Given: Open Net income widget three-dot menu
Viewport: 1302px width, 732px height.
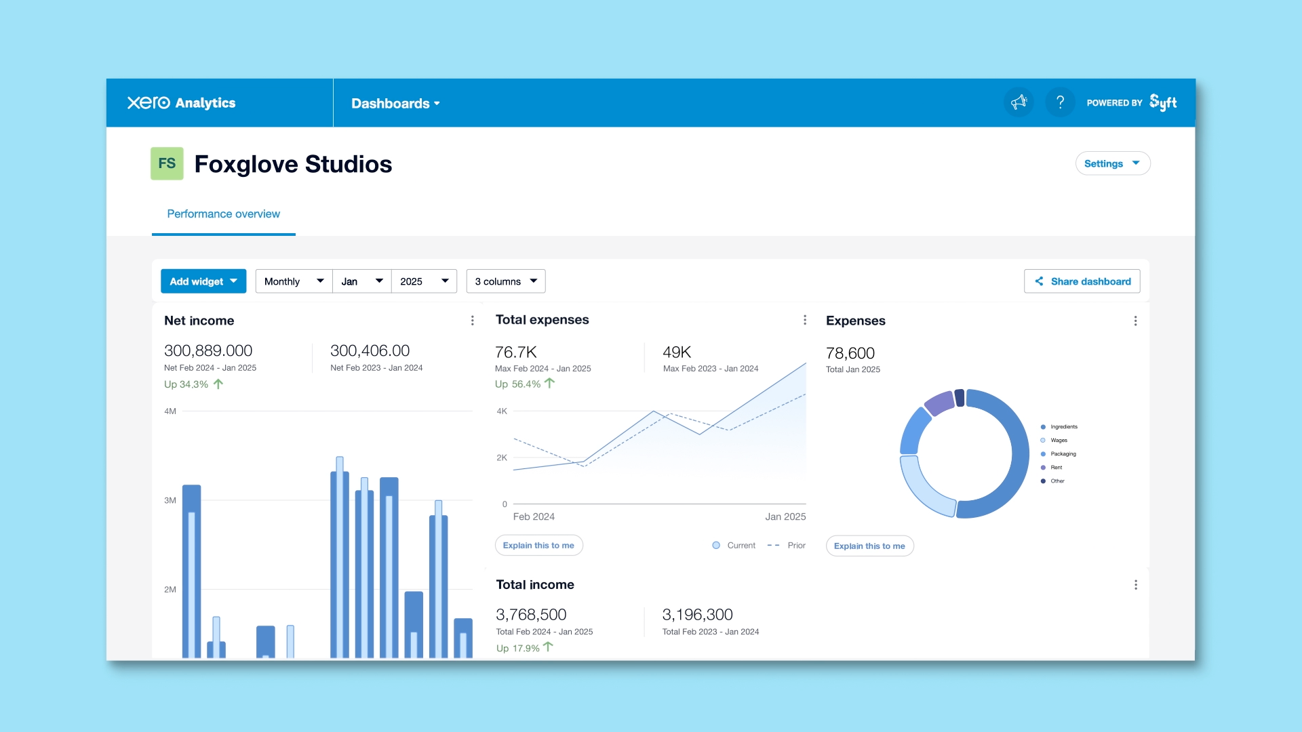Looking at the screenshot, I should [473, 321].
